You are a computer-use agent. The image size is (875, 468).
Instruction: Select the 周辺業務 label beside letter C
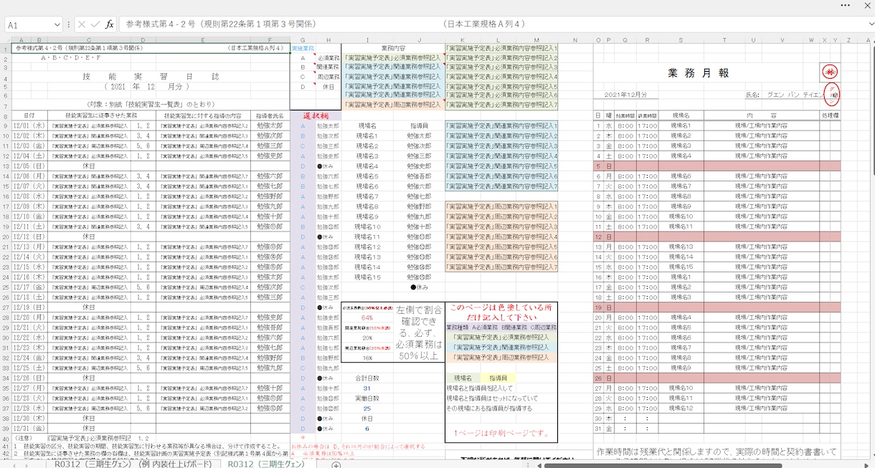pyautogui.click(x=328, y=76)
